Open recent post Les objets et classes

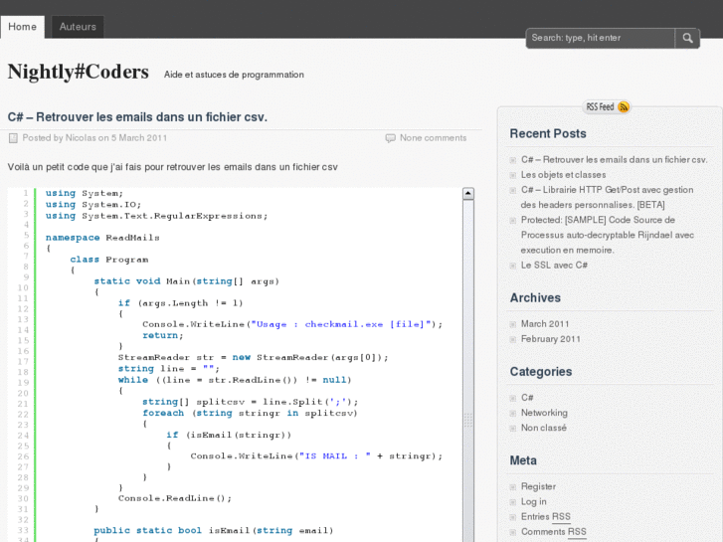click(x=563, y=175)
